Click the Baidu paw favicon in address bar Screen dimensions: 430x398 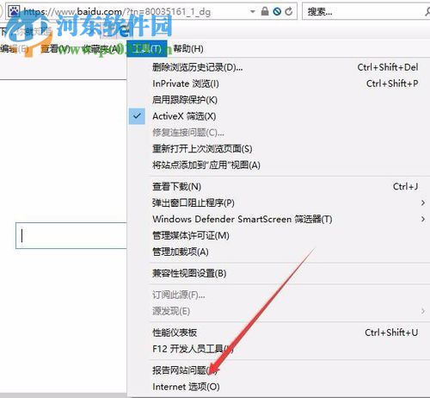tap(14, 11)
